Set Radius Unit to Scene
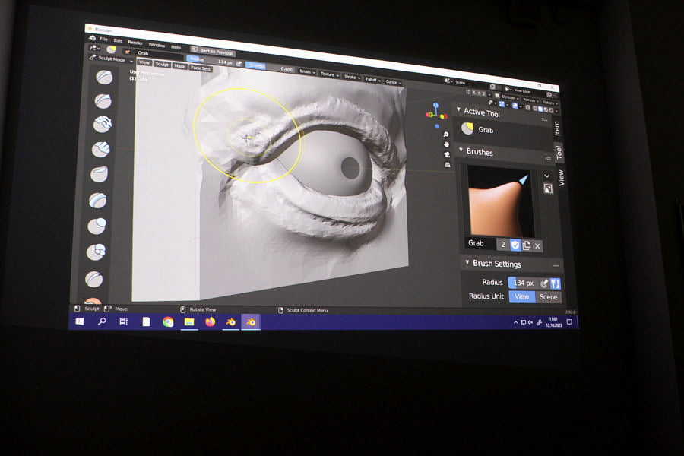Image resolution: width=684 pixels, height=456 pixels. 548,297
